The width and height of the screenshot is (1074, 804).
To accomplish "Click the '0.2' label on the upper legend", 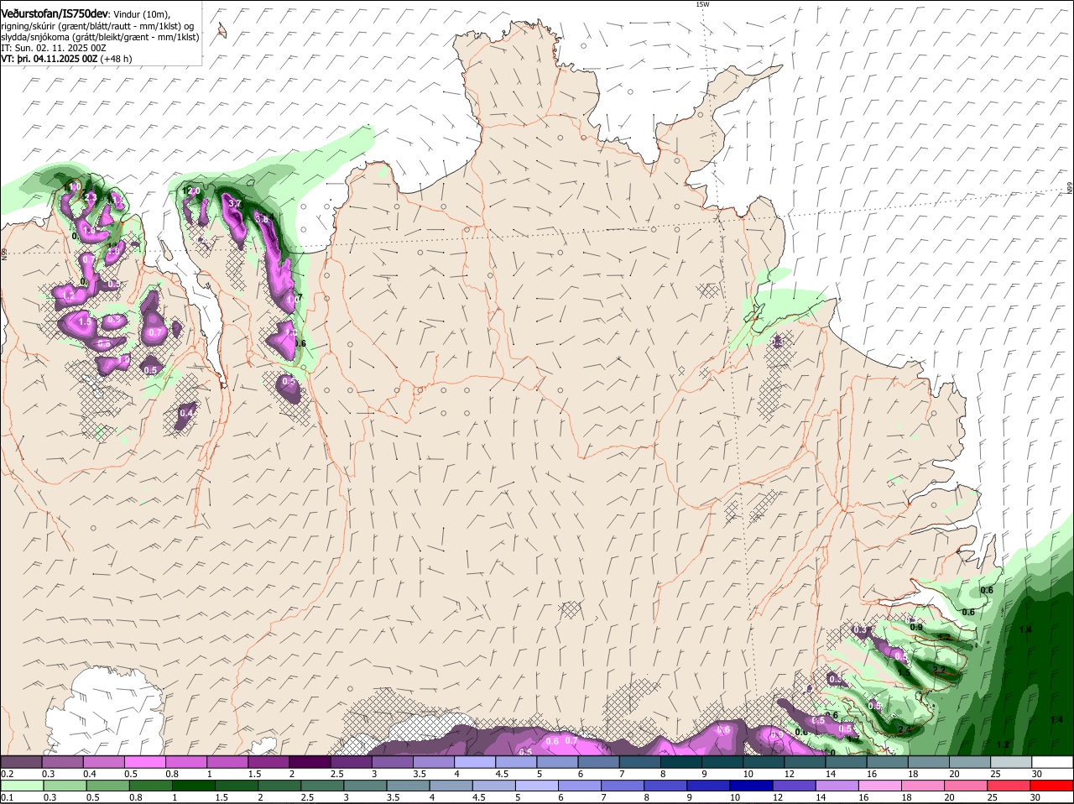I will pyautogui.click(x=7, y=774).
